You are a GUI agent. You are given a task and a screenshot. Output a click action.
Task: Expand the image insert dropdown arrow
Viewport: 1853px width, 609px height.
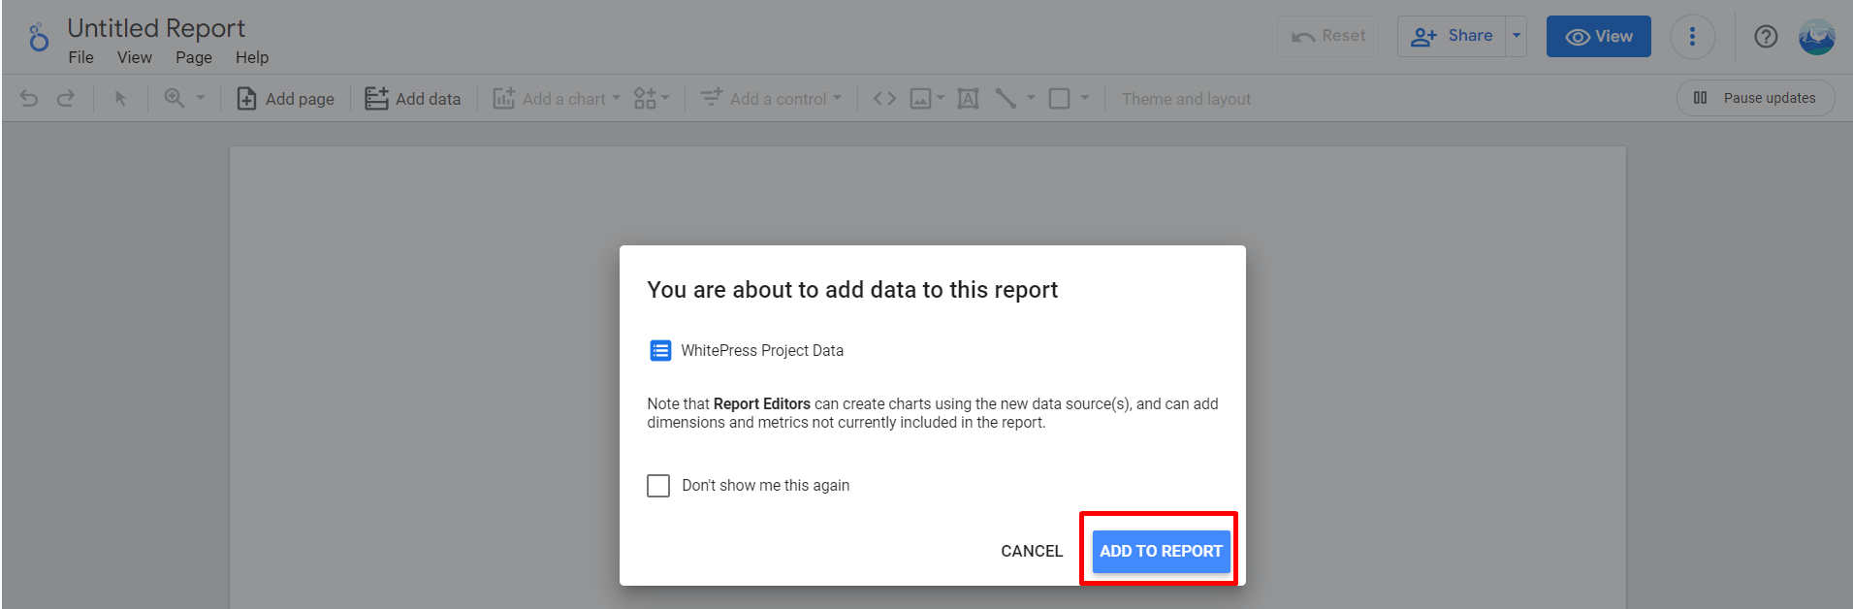point(940,98)
